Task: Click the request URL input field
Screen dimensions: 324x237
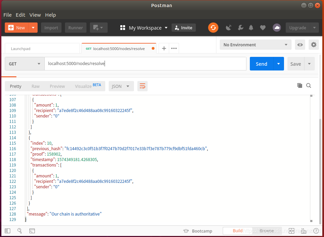Action: click(145, 64)
